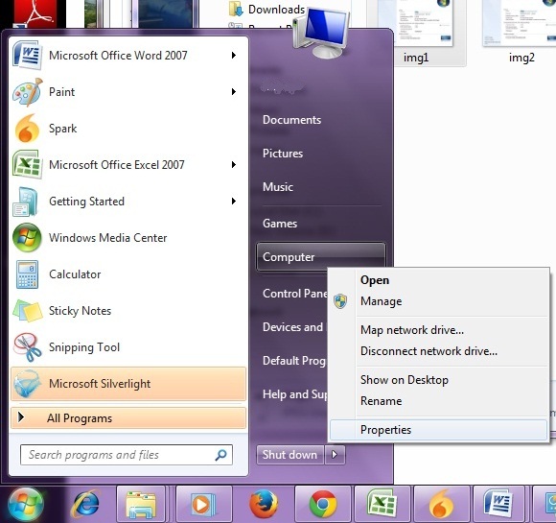Open Documents from the Start menu
The width and height of the screenshot is (556, 523).
291,120
